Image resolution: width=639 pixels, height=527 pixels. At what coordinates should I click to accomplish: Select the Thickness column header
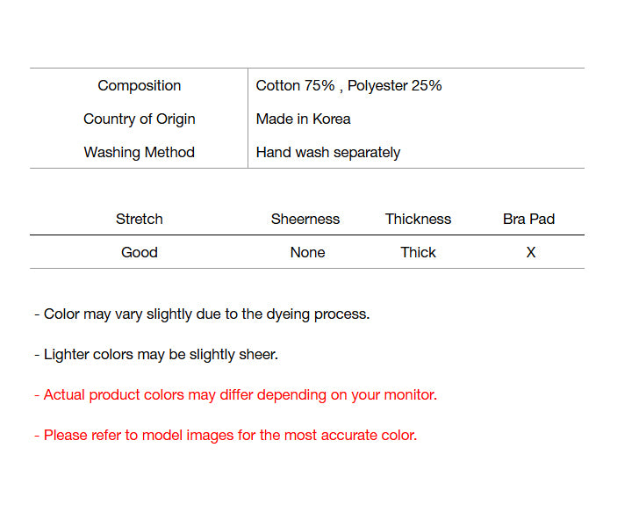418,219
